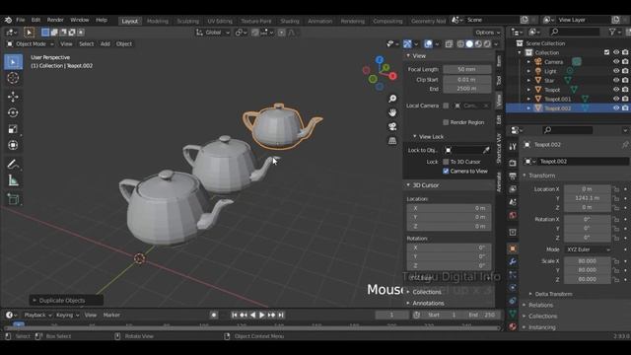This screenshot has height=355, width=631.
Task: Open the Output properties tab icon
Action: [x=513, y=176]
